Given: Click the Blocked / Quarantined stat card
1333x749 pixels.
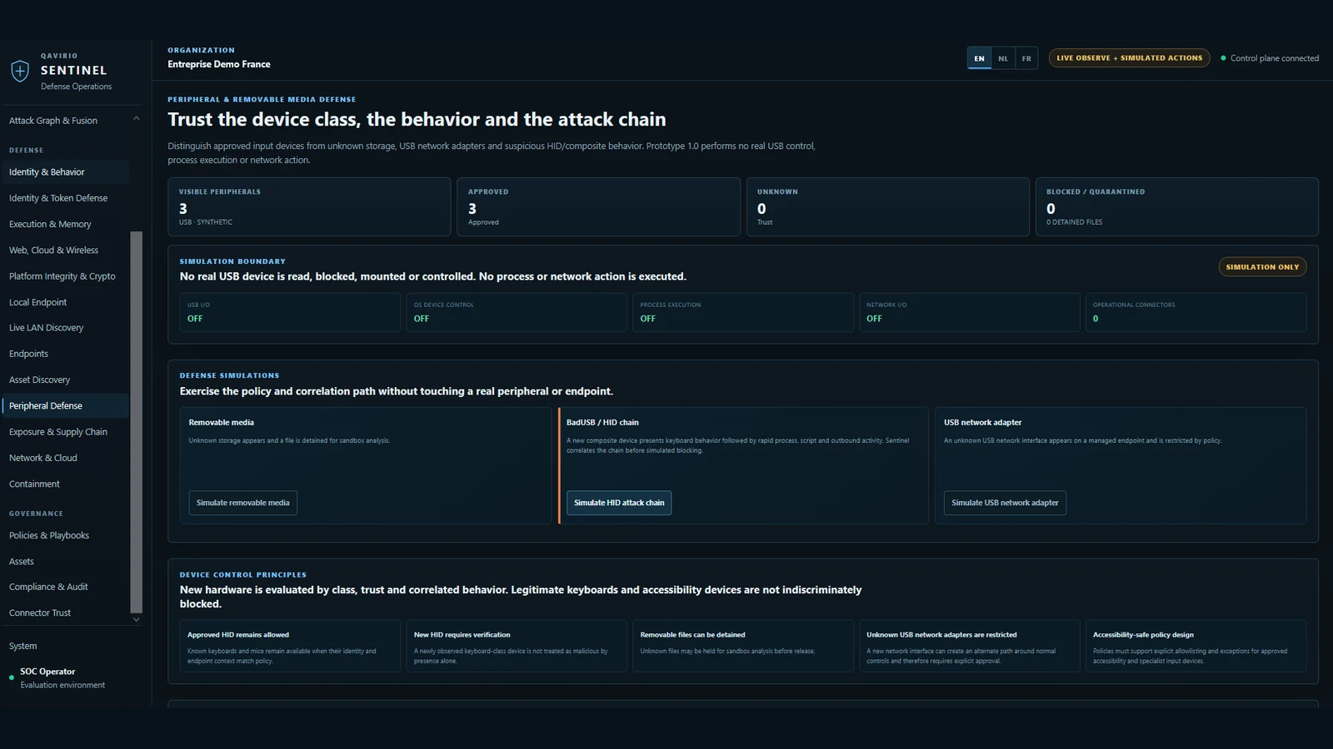Looking at the screenshot, I should point(1176,206).
